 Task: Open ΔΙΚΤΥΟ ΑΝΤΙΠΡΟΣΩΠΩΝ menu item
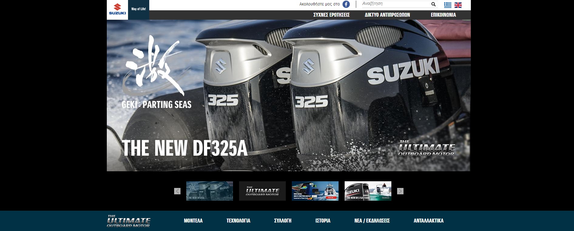click(x=387, y=15)
